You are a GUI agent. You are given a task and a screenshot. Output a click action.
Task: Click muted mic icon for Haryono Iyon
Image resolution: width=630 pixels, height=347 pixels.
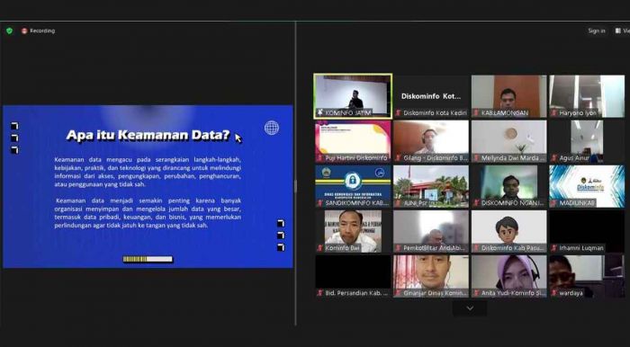point(554,113)
